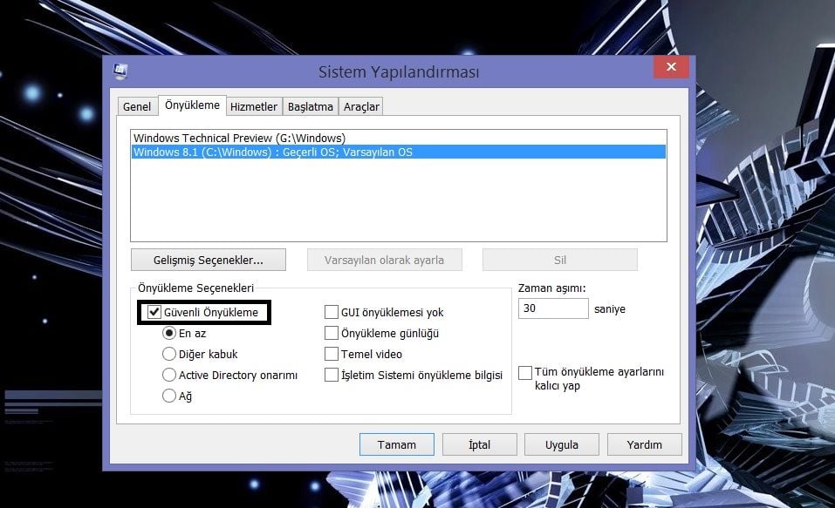Check İşletim Sistemi önyükleme bilgisi box
This screenshot has height=508, width=835.
click(x=332, y=375)
